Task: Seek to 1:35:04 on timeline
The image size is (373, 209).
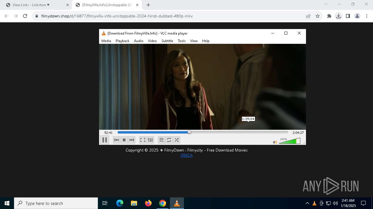Action: pyautogui.click(x=248, y=132)
